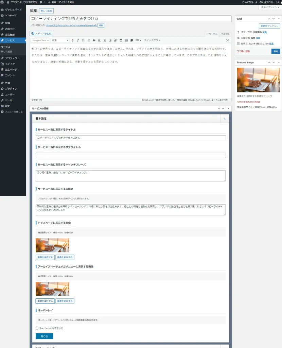The image size is (282, 348).
Task: Insert an unordered list
Action: tap(83, 40)
